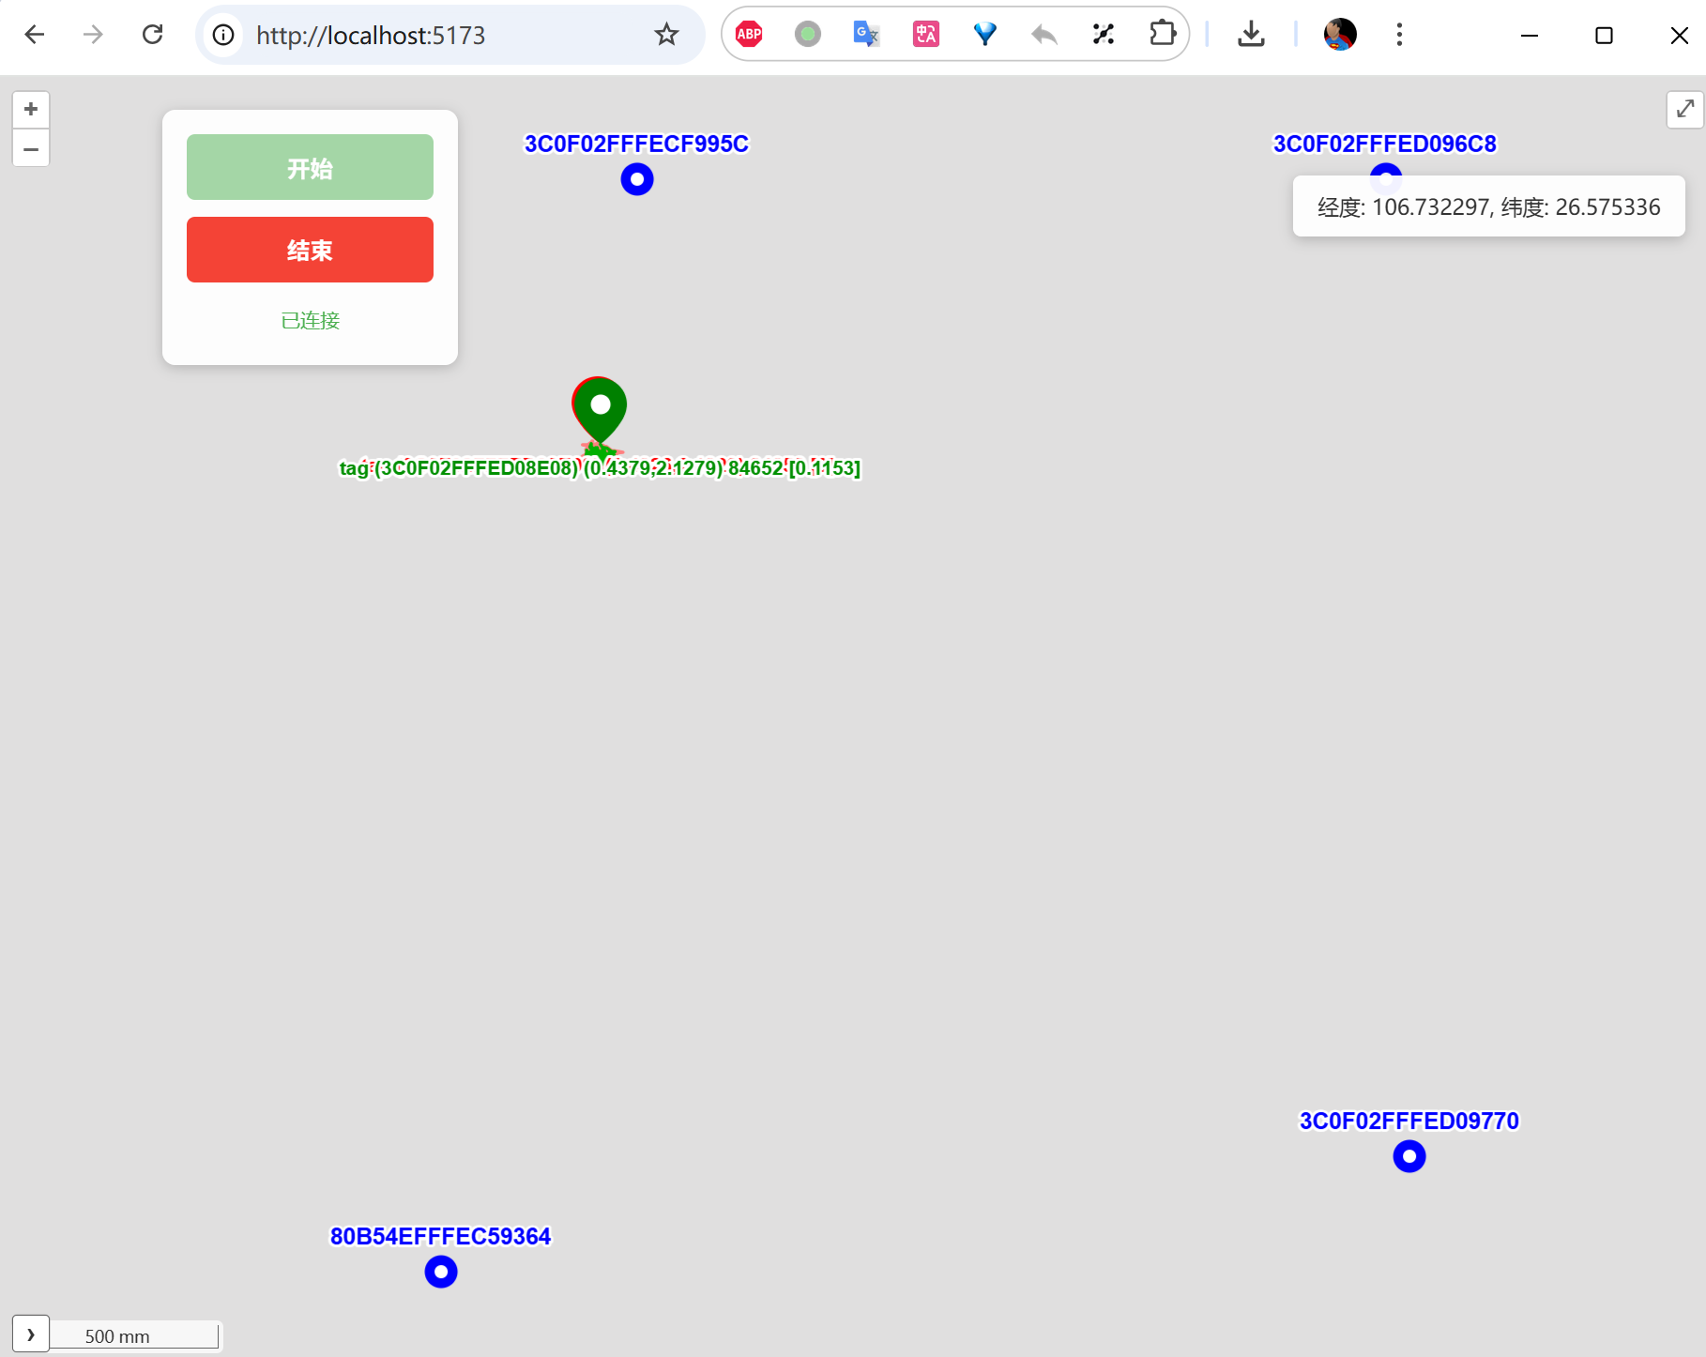The image size is (1706, 1357).
Task: Click the map zoom out minus button
Action: [x=31, y=149]
